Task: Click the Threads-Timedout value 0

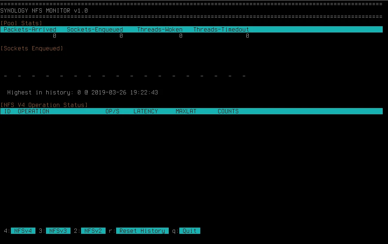Action: click(247, 36)
